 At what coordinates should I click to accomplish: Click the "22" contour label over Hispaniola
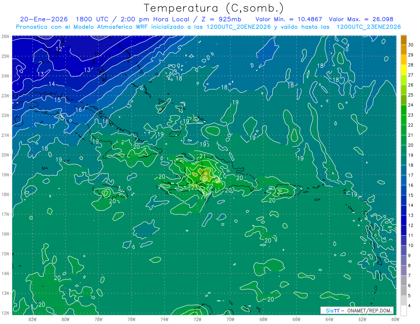click(x=210, y=186)
